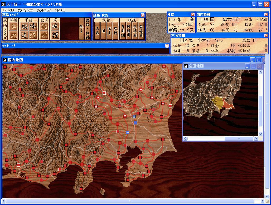Show 同盟国 allied provinces status
Screen dimensions: 271x205
129,31
